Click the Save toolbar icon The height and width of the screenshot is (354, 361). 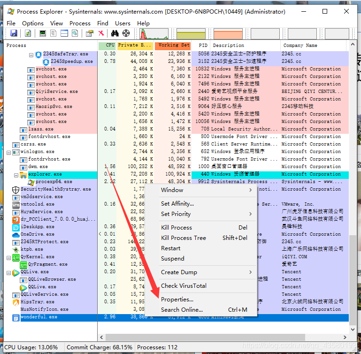[x=14, y=33]
